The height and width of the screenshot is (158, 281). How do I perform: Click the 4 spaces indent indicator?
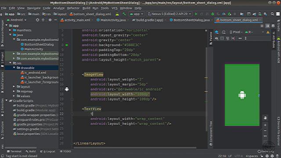(252, 156)
